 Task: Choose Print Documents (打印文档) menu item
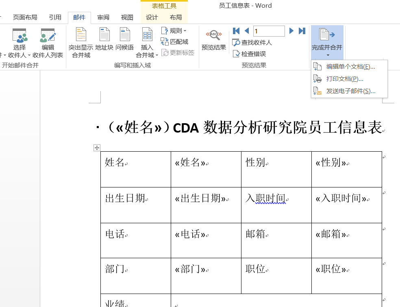point(349,79)
